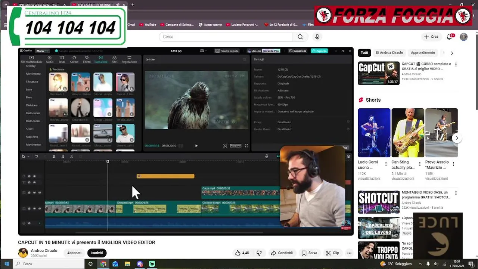
Task: Show hidden system tray icons chevron
Action: point(420,264)
